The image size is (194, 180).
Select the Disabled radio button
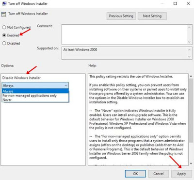pyautogui.click(x=4, y=43)
